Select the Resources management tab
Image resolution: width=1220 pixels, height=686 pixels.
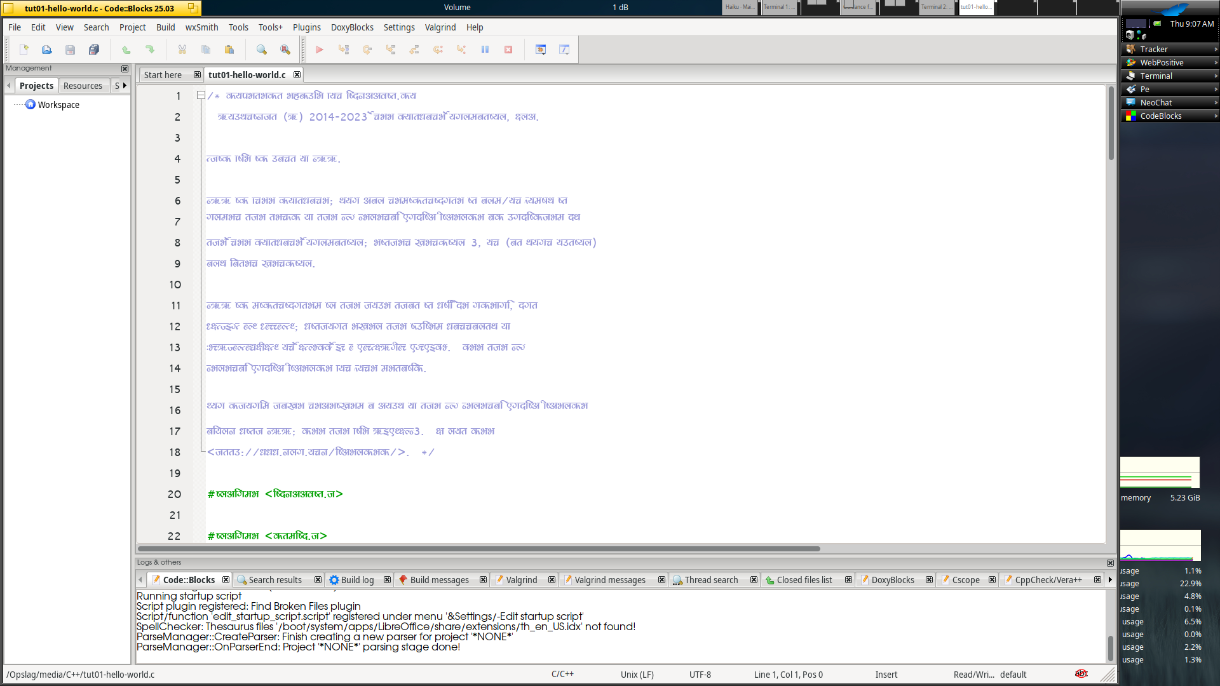pos(83,86)
